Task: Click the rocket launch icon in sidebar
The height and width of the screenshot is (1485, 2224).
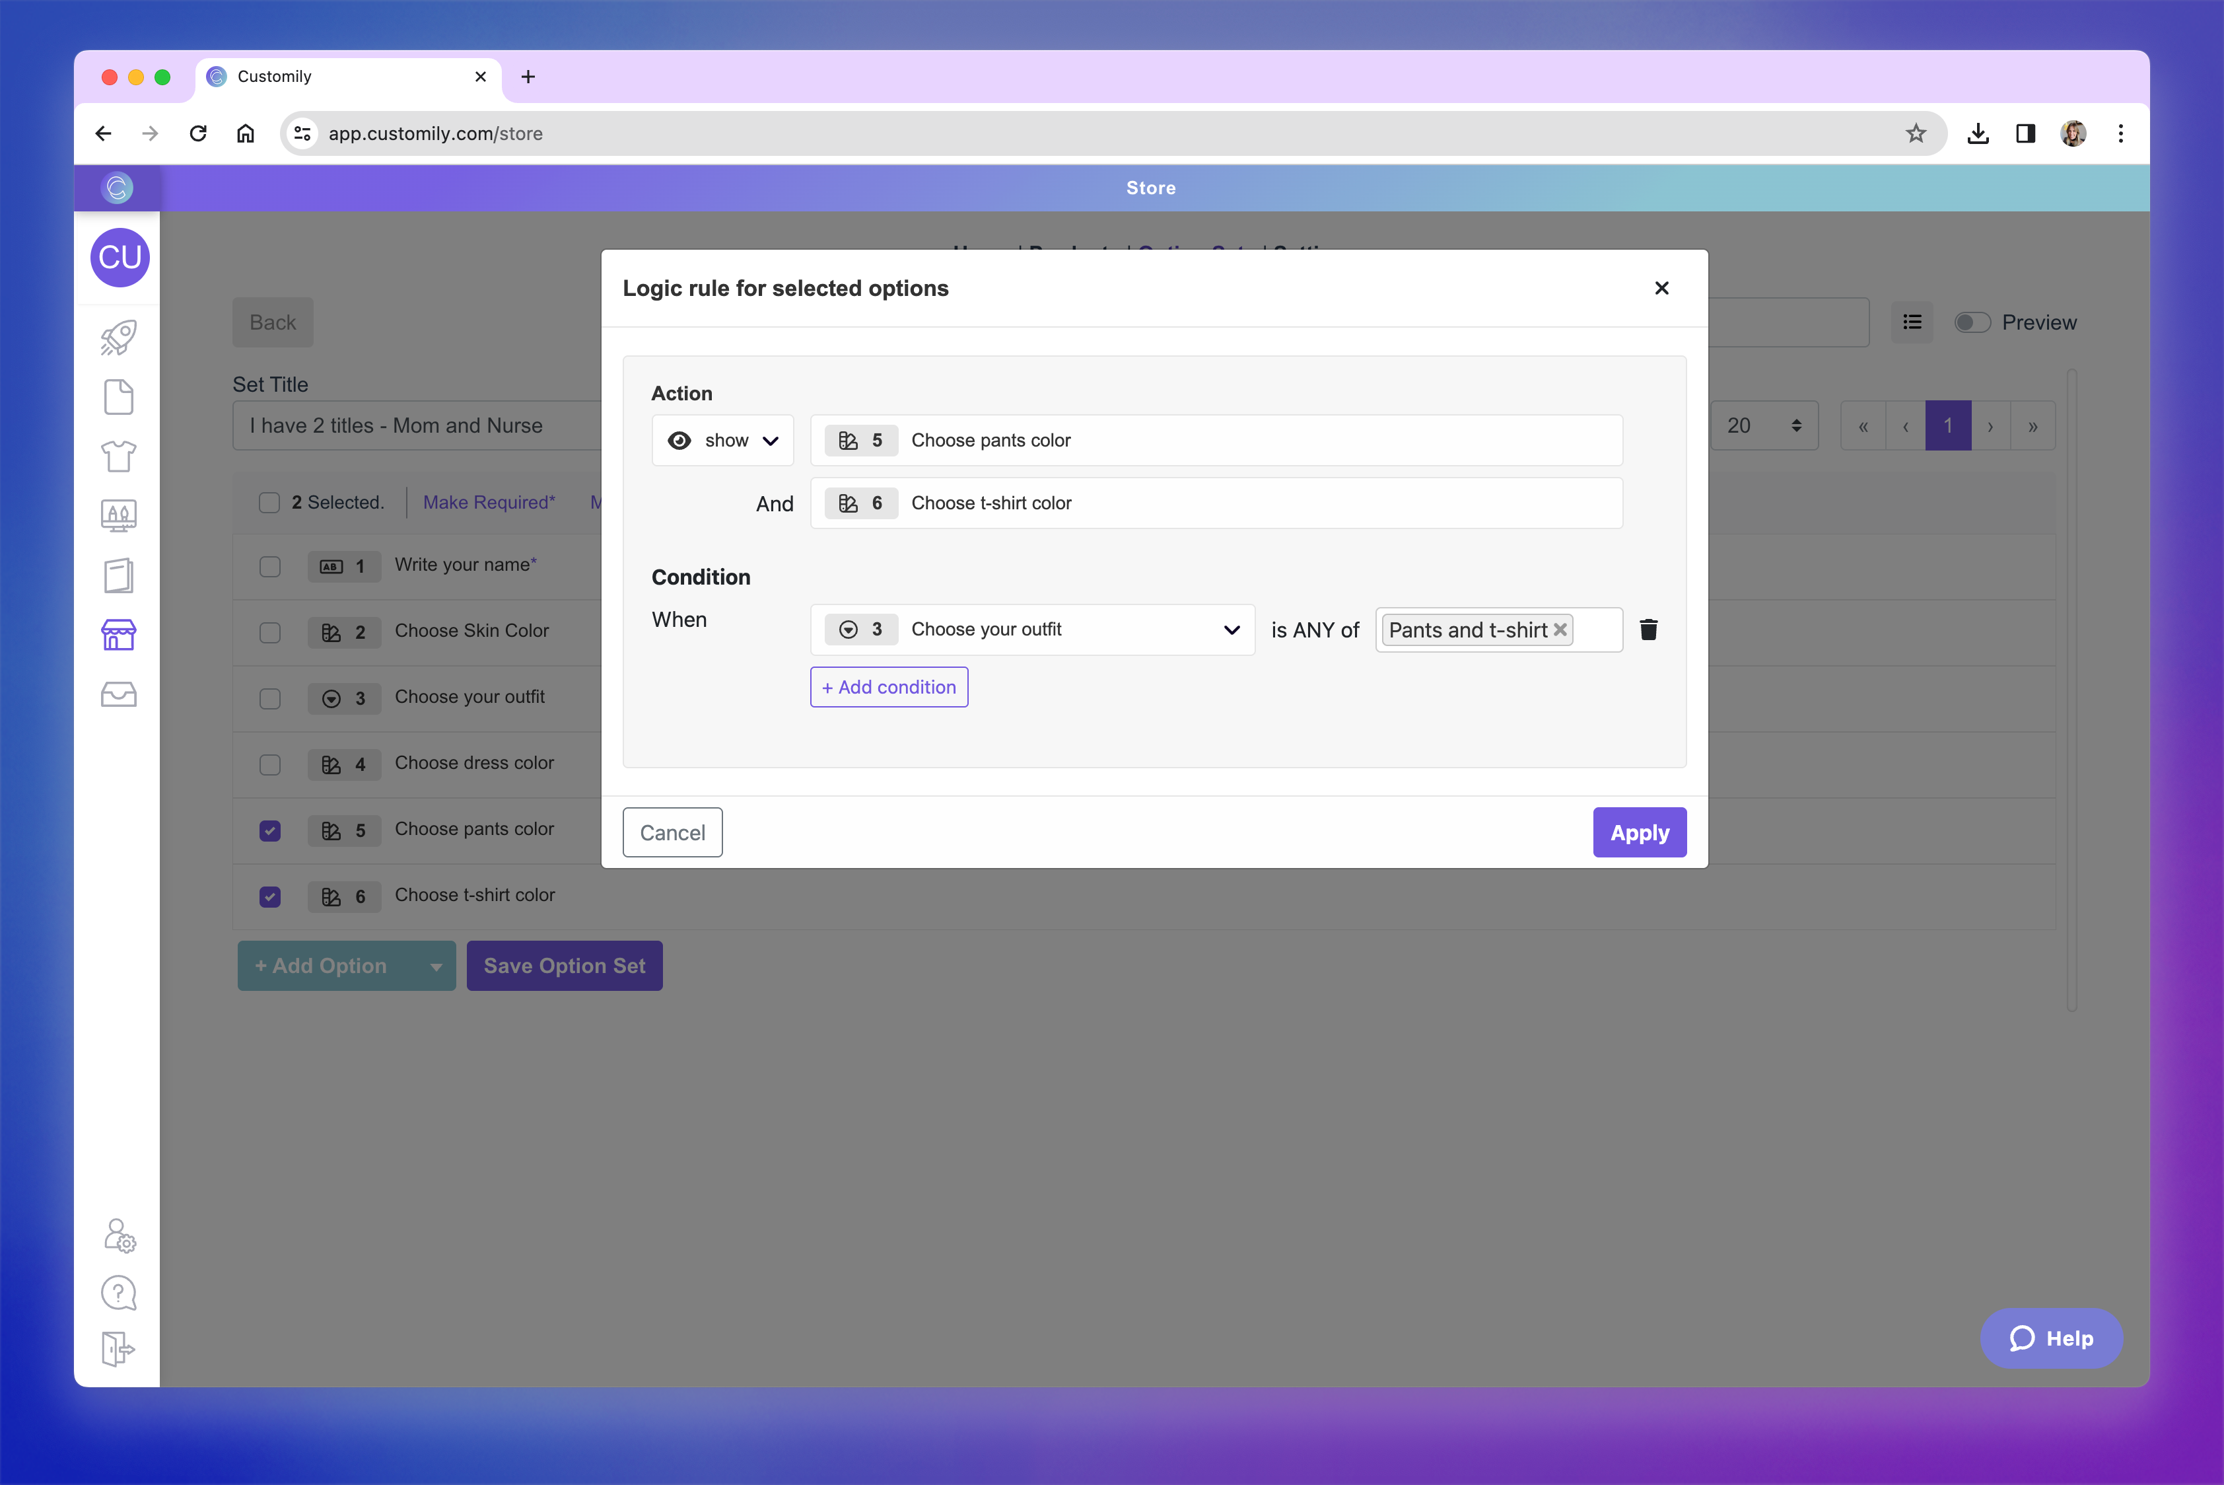Action: coord(118,337)
